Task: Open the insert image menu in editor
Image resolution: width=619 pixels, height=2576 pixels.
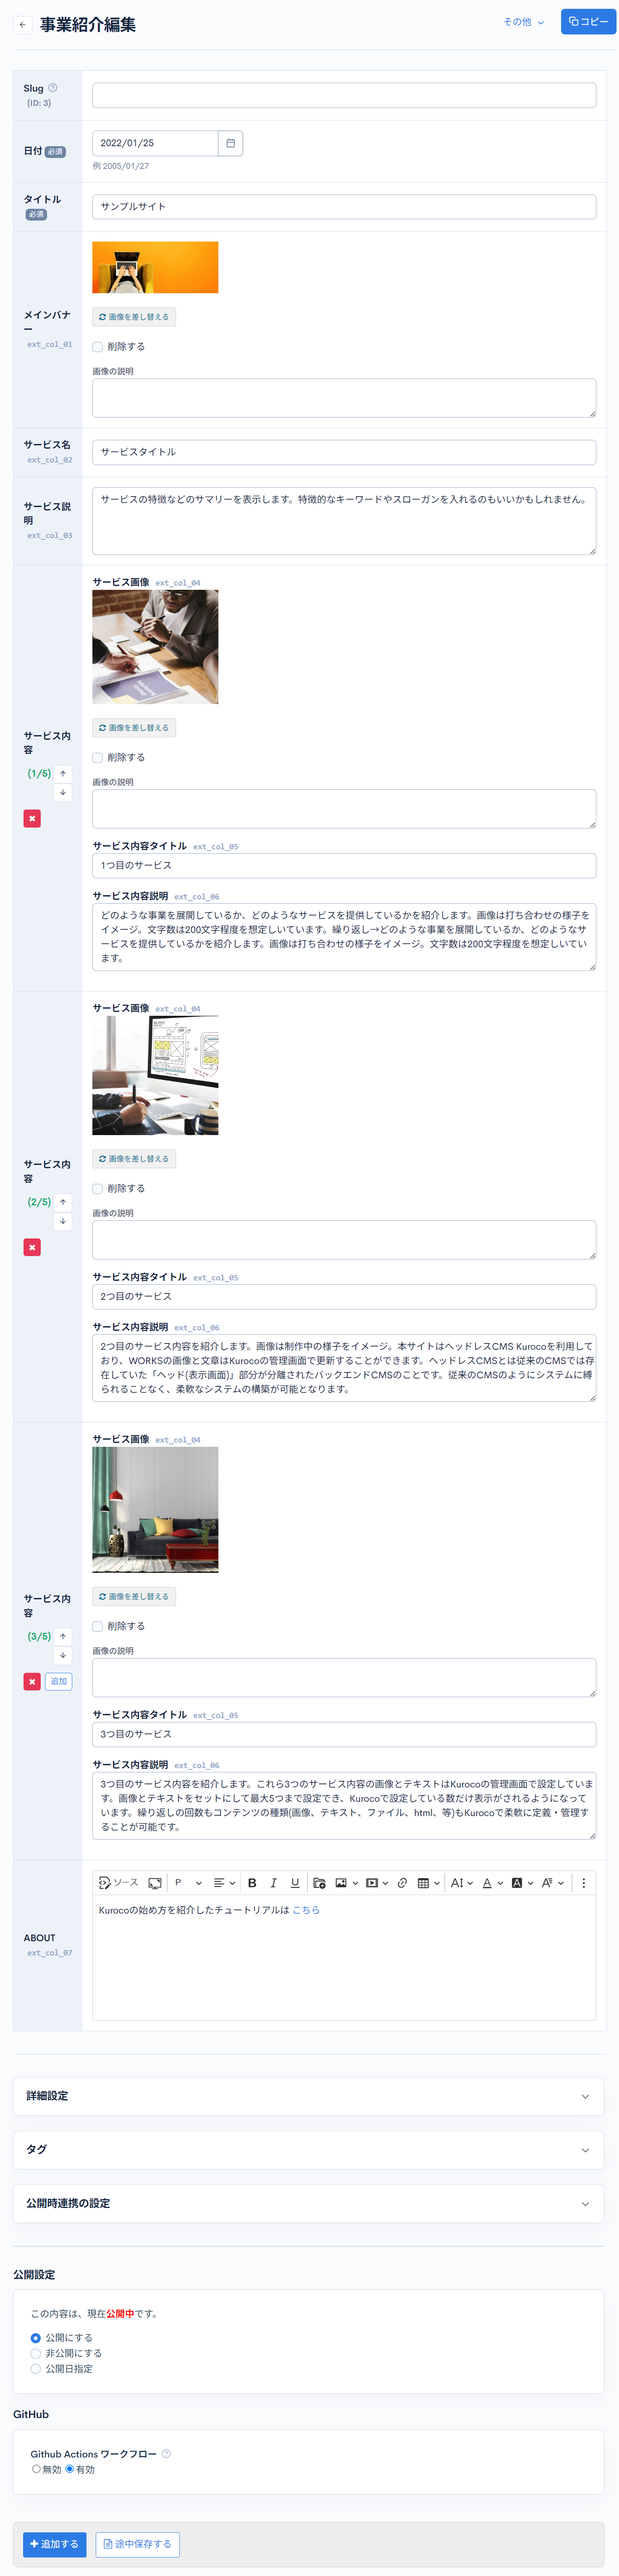Action: tap(346, 1883)
